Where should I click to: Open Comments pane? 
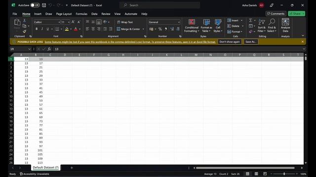click(276, 14)
